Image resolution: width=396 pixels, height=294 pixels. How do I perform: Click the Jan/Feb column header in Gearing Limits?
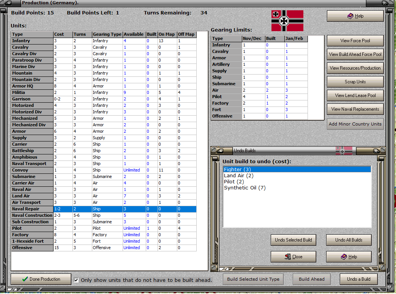296,38
